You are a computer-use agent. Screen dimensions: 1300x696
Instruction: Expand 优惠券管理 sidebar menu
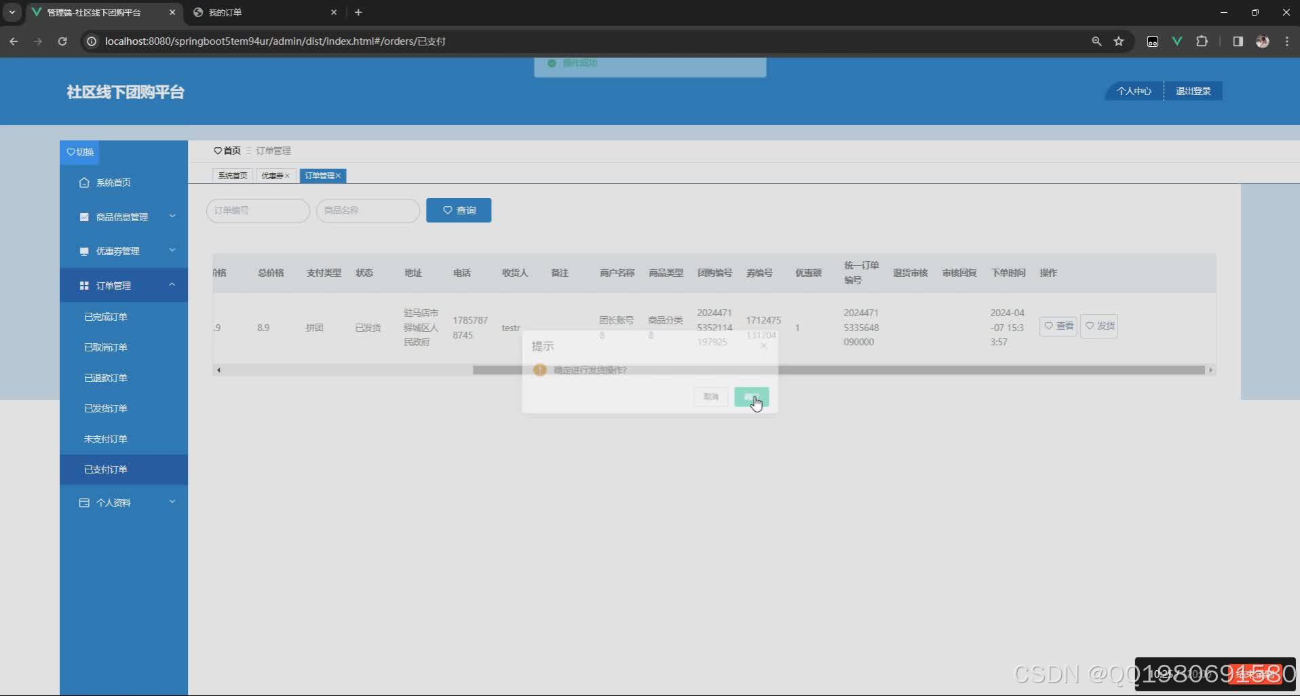point(123,251)
